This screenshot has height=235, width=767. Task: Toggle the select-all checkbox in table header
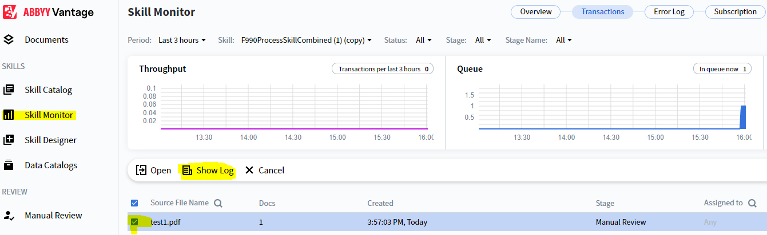click(134, 203)
